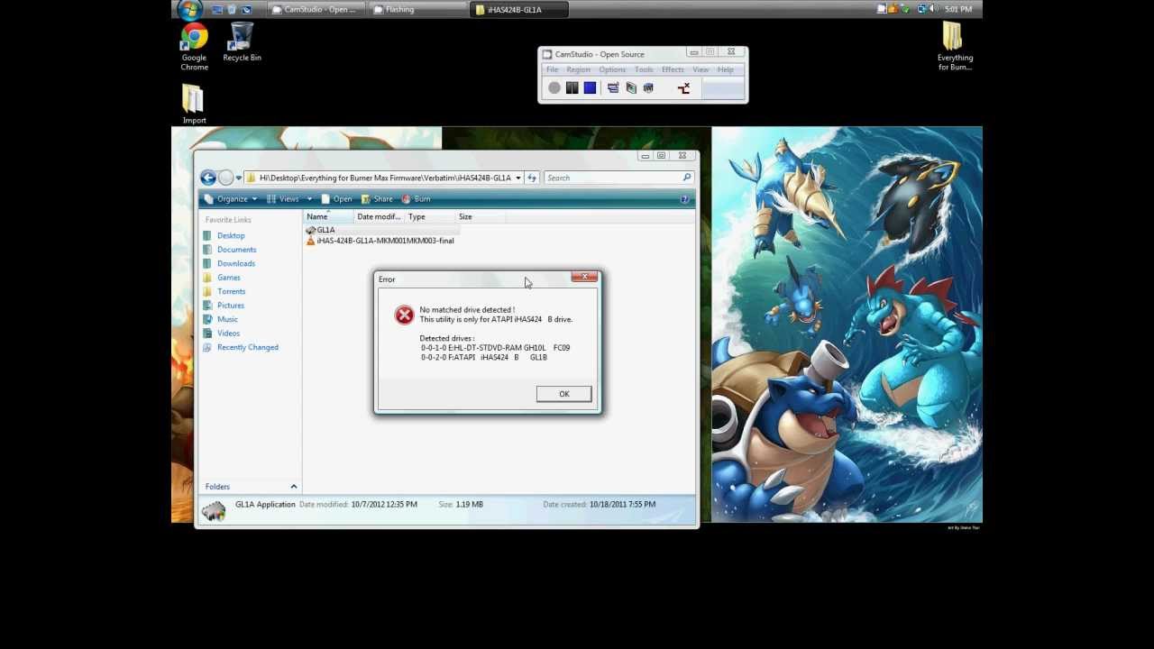
Task: Select the Recycle Bin desktop icon
Action: coord(242,43)
